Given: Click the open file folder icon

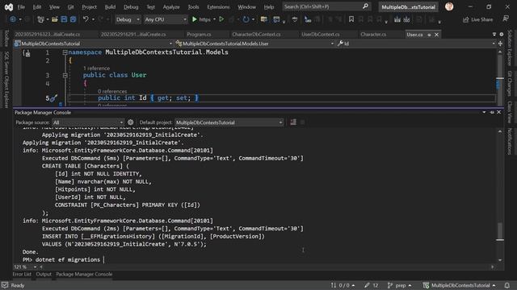Looking at the screenshot, I should pos(55,19).
